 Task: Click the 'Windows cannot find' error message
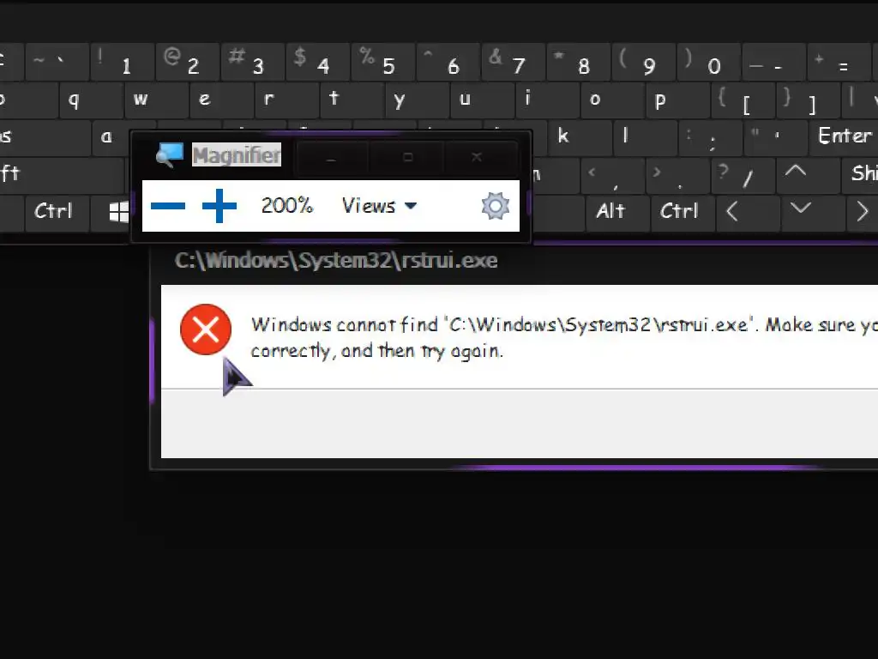pos(564,337)
